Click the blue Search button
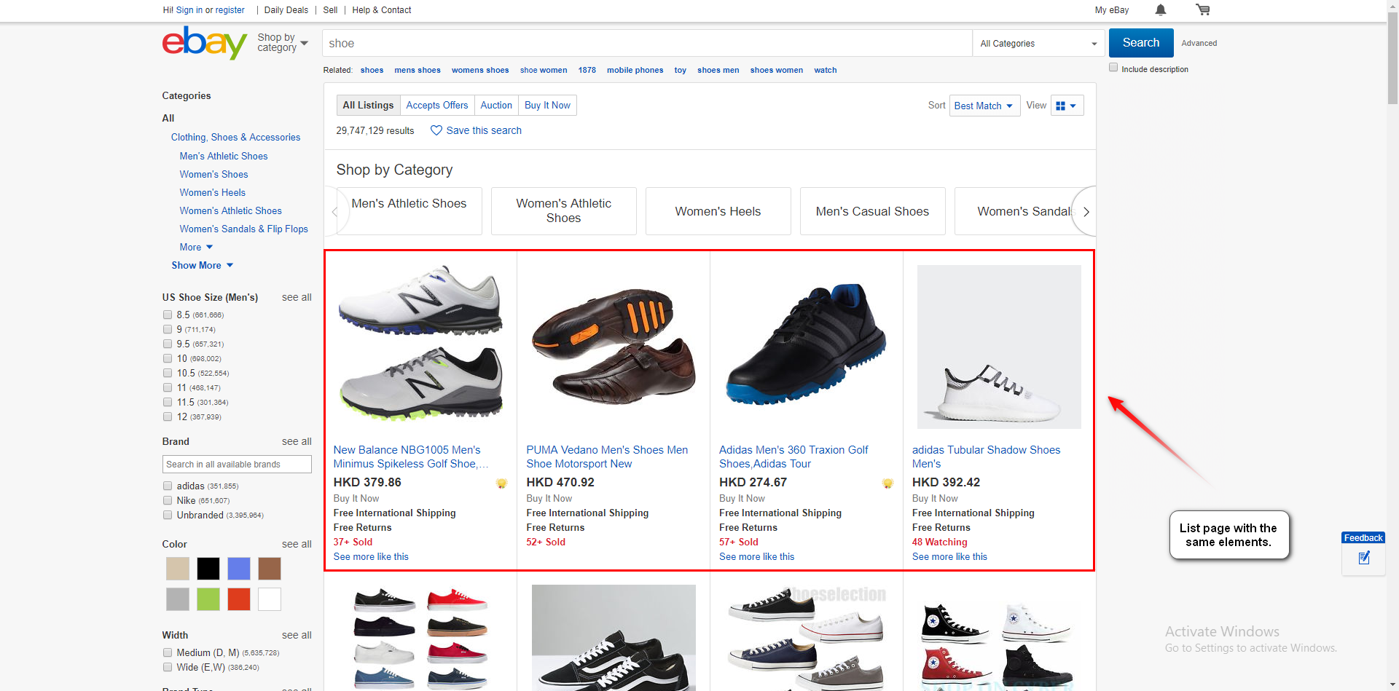The width and height of the screenshot is (1399, 691). (1141, 43)
